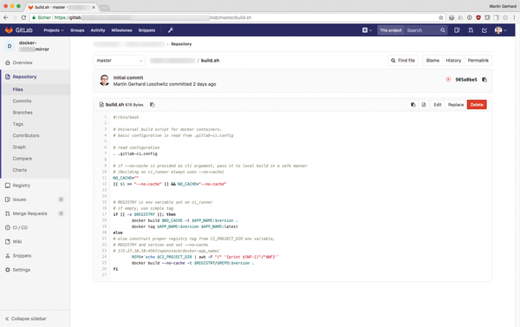
Task: Open Commits under Repository
Action: pyautogui.click(x=22, y=101)
